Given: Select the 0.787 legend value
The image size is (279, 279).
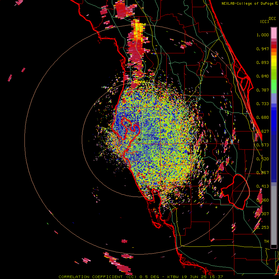Looking at the screenshot, I should 263,90.
